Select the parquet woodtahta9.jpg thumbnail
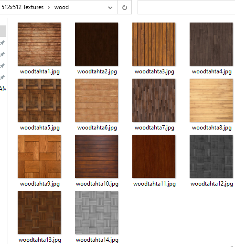The image size is (235, 247). pyautogui.click(x=39, y=156)
